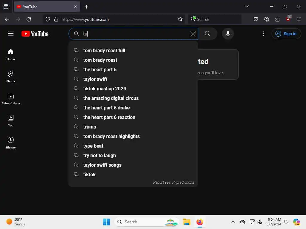Select the exact 'tom brady roast' suggestion
The image size is (306, 229).
pos(133,60)
